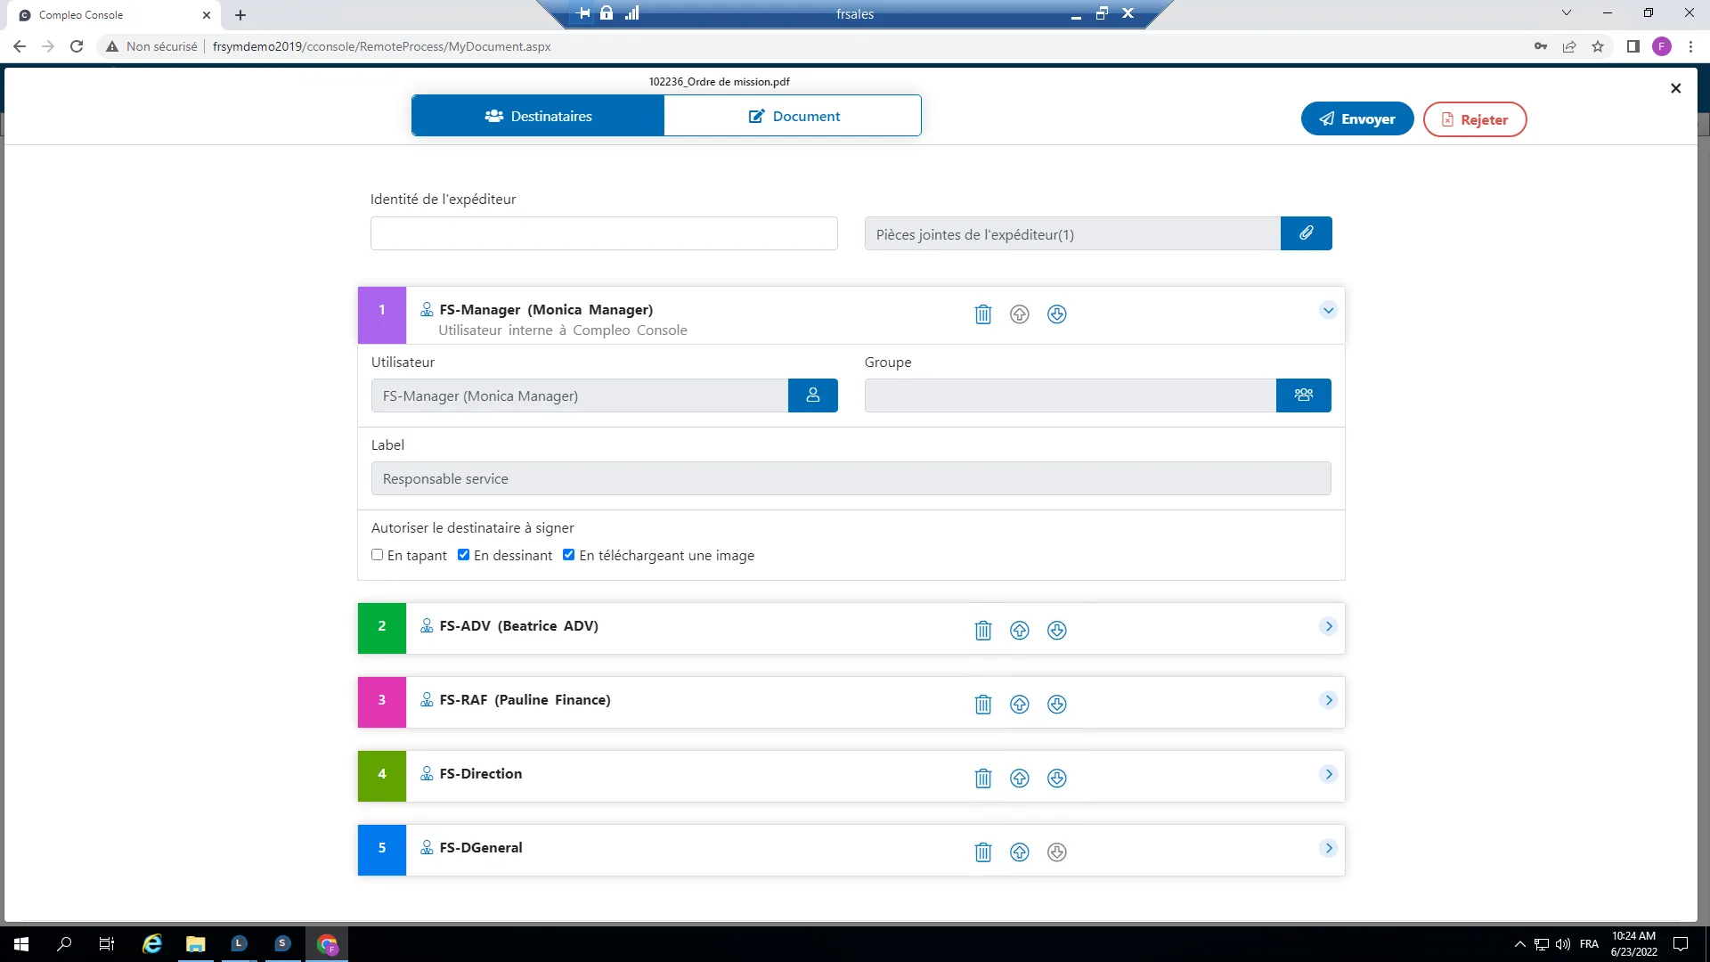Click the empty Groupe field
This screenshot has height=962, width=1710.
point(1071,395)
